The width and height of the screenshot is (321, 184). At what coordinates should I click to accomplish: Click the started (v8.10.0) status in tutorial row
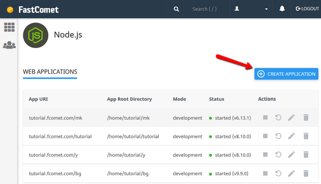coord(230,137)
